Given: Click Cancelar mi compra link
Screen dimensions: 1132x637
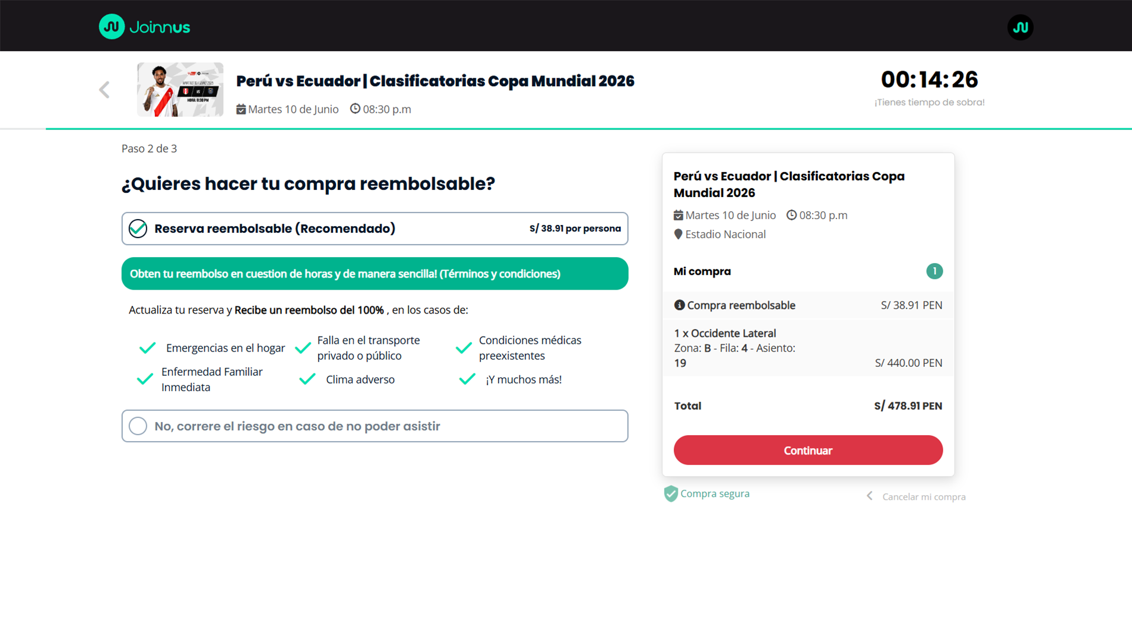Looking at the screenshot, I should pyautogui.click(x=924, y=497).
